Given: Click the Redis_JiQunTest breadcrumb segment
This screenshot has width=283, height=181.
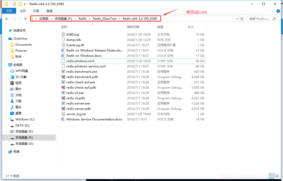Looking at the screenshot, I should (105, 19).
